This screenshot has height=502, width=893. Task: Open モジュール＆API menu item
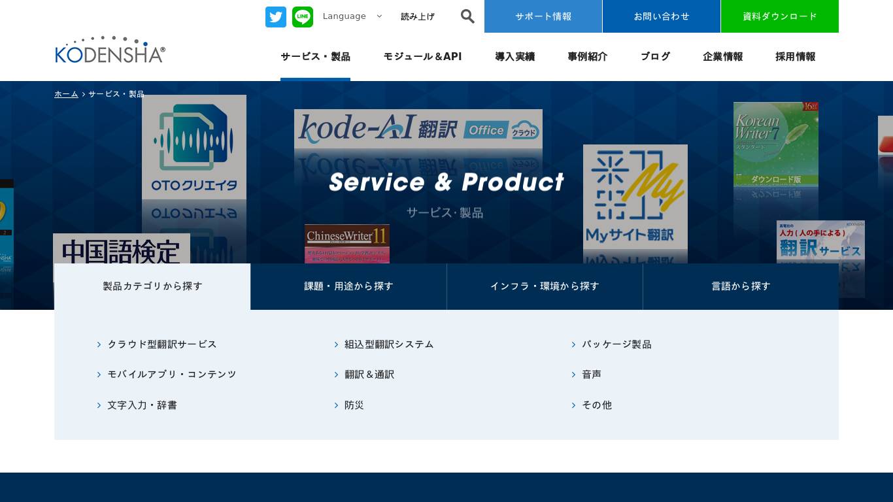(422, 56)
